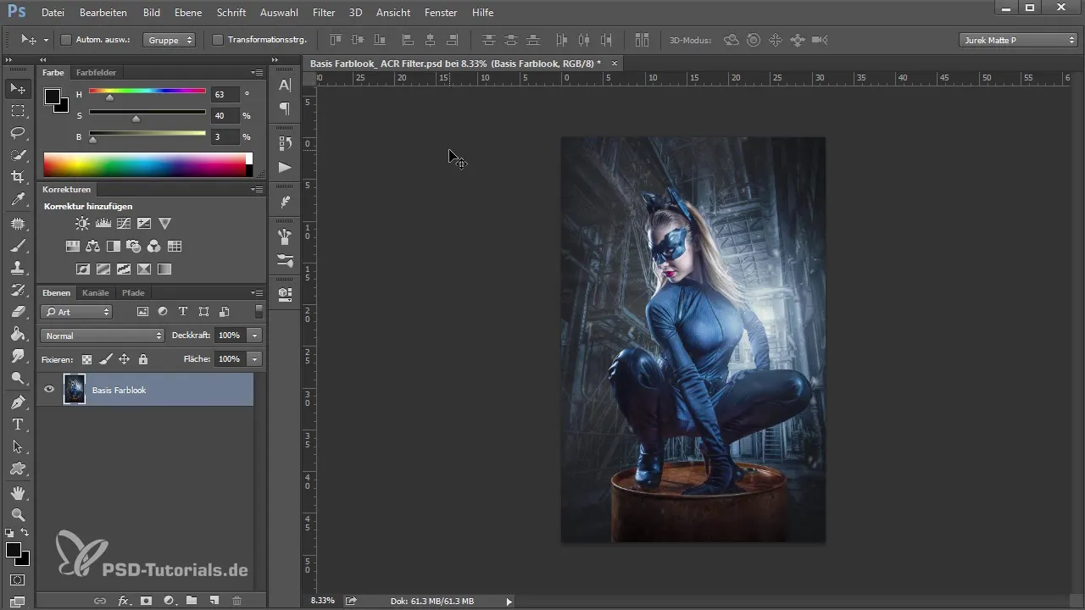Screen dimensions: 1085x610
Task: Select the Dodge tool
Action: (18, 378)
